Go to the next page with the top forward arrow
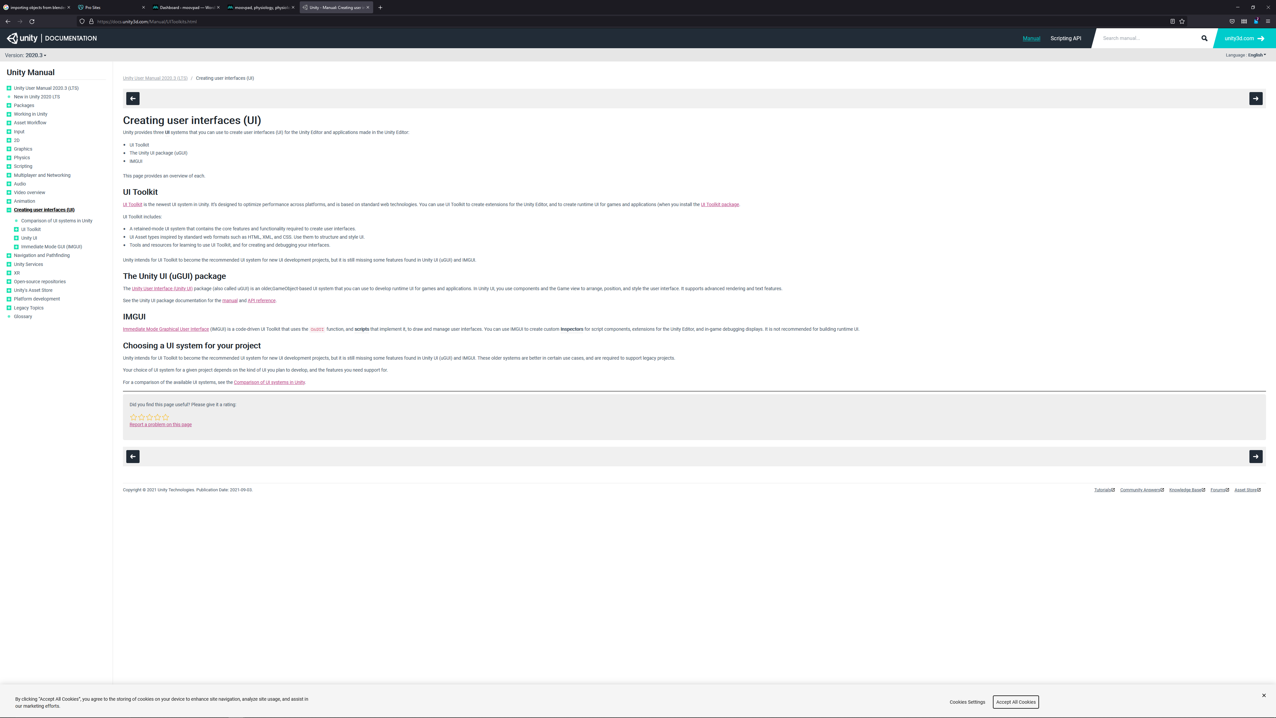The image size is (1276, 718). point(1256,99)
